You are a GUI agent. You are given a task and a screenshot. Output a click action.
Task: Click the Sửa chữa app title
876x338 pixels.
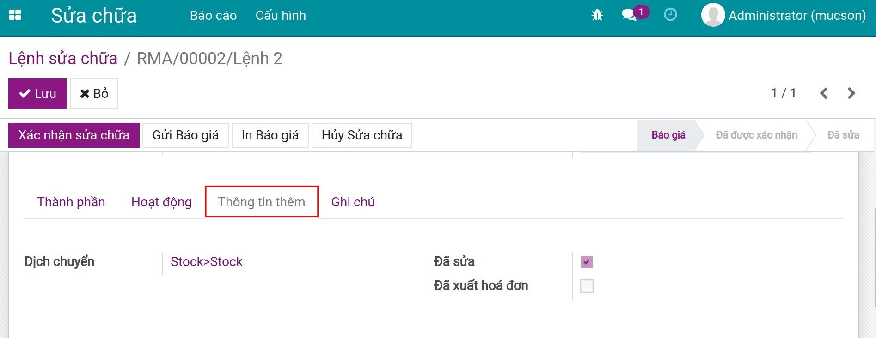[94, 16]
